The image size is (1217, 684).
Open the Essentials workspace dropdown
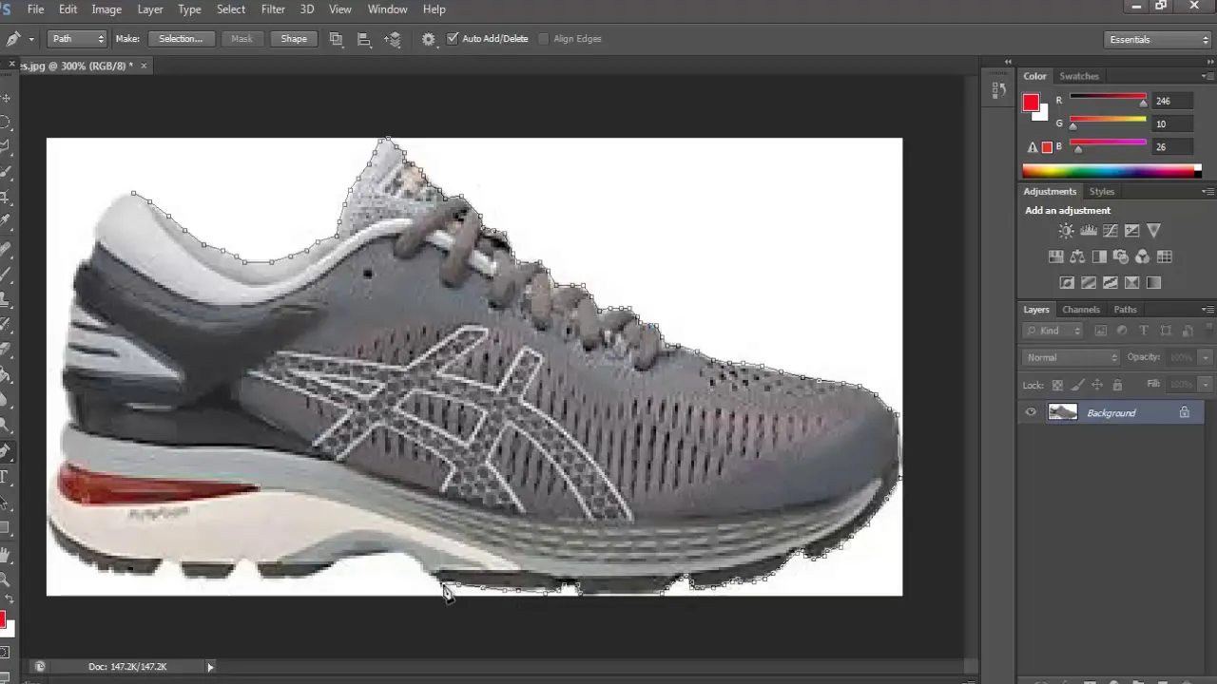coord(1158,40)
